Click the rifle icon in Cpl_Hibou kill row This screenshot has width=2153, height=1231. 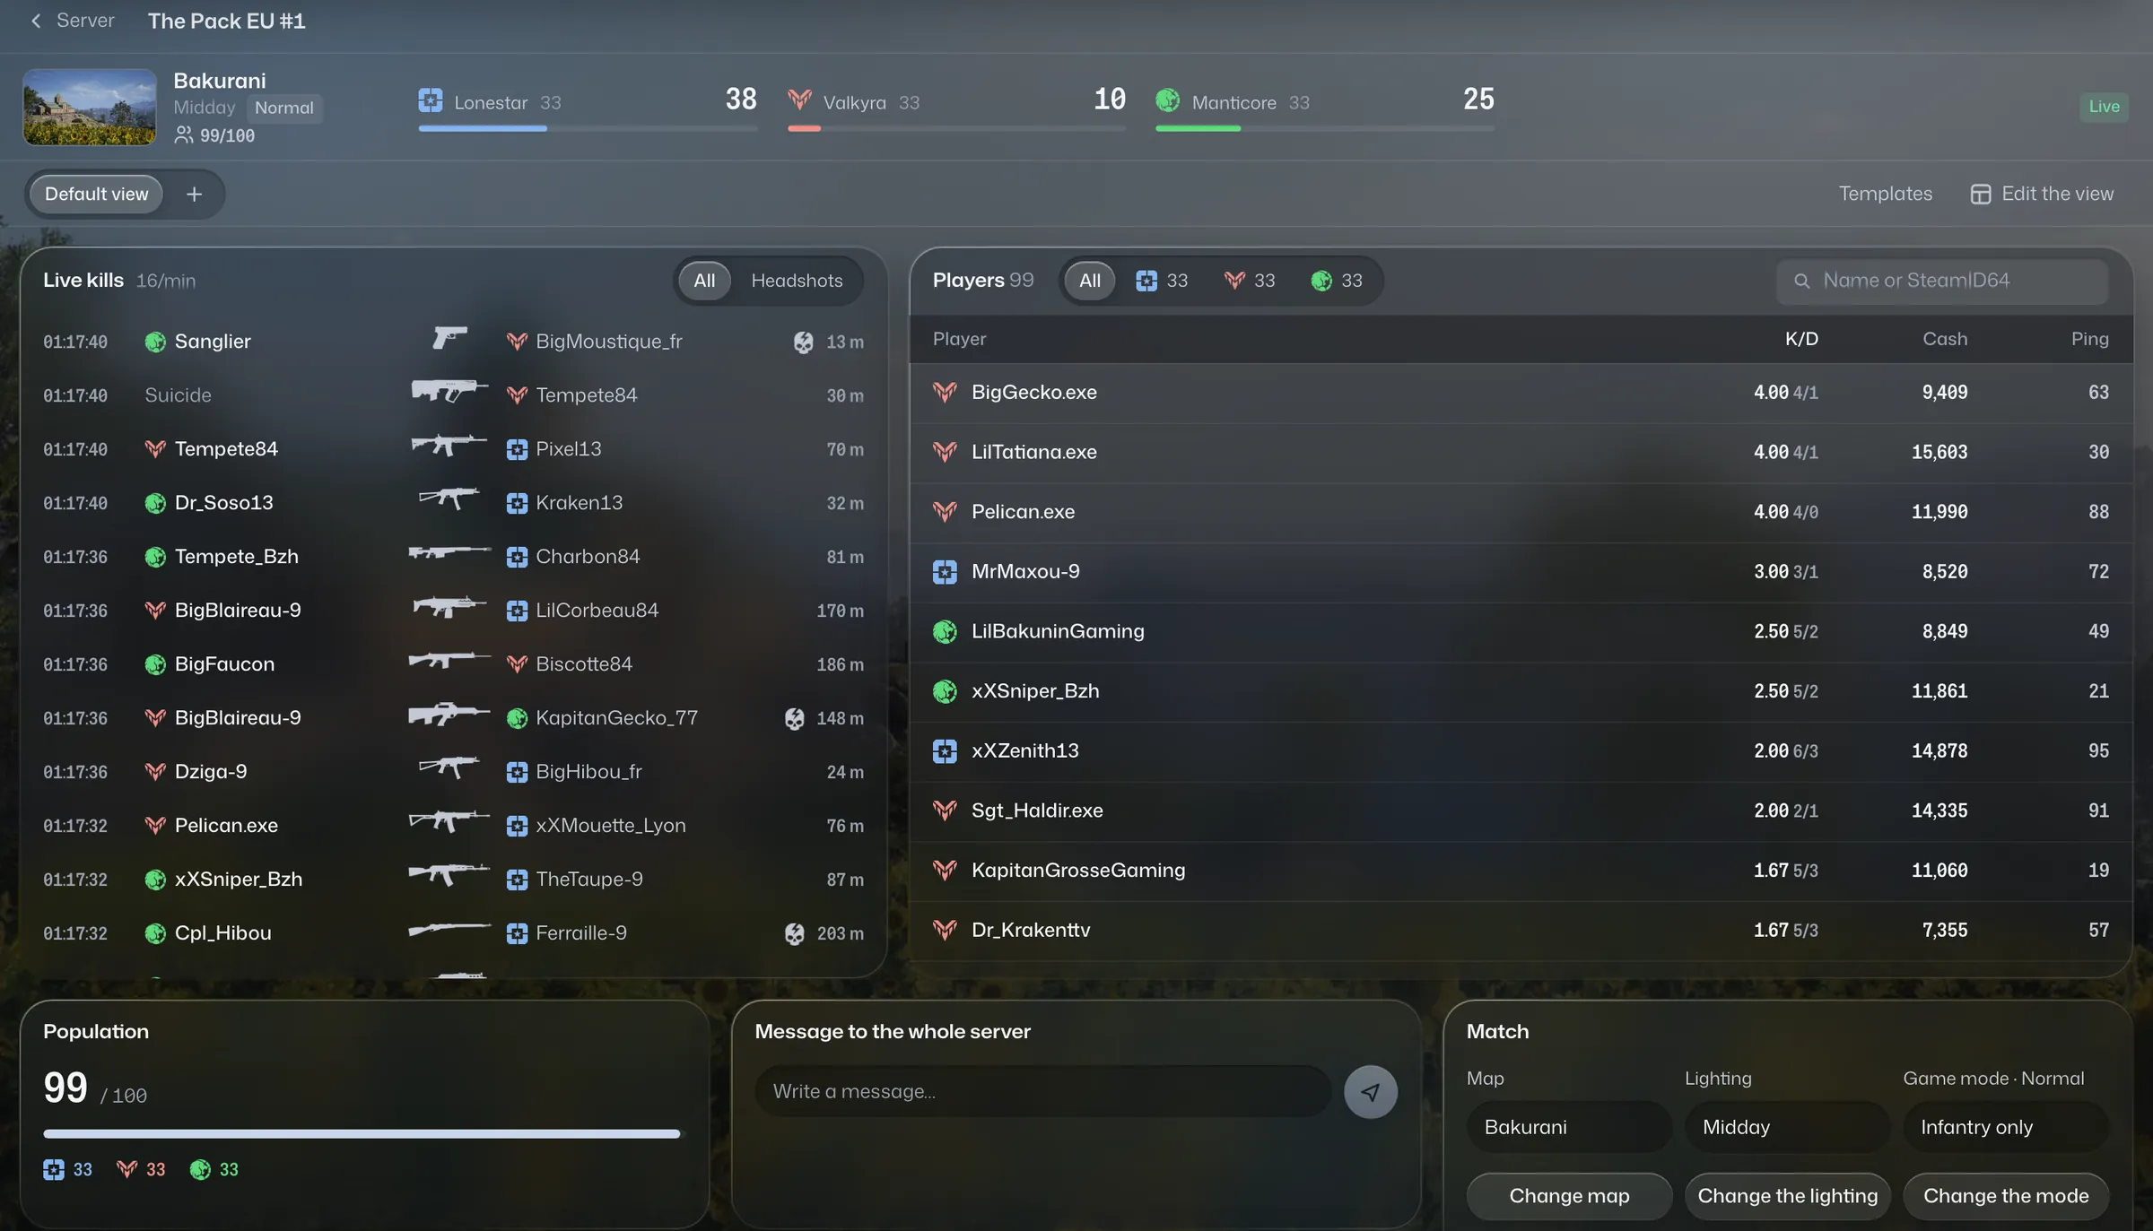[x=449, y=931]
